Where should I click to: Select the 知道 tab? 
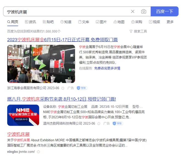[66, 22]
